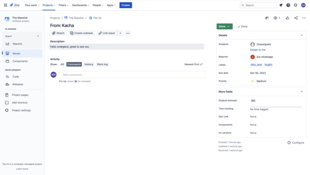Show History activity tab
The image size is (310, 175).
pos(89,64)
